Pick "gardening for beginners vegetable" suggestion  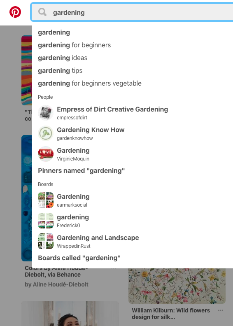90,84
